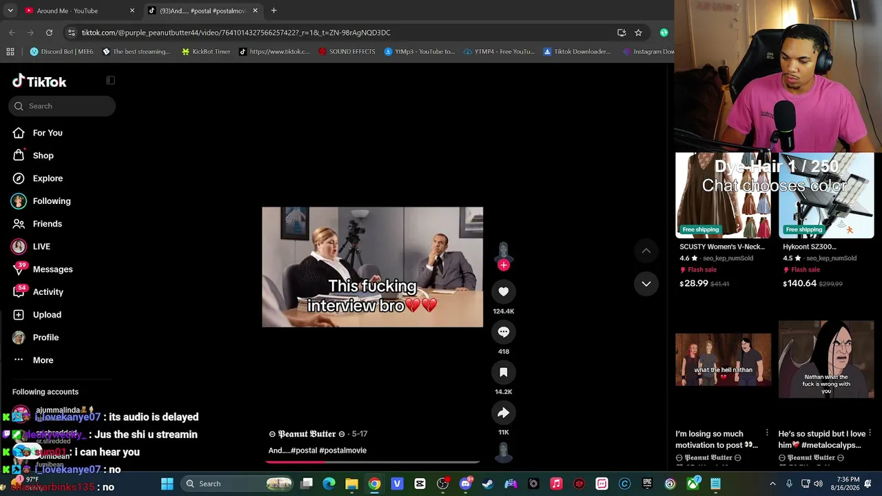Follow creator with the red plus button
This screenshot has height=496, width=882.
click(504, 265)
